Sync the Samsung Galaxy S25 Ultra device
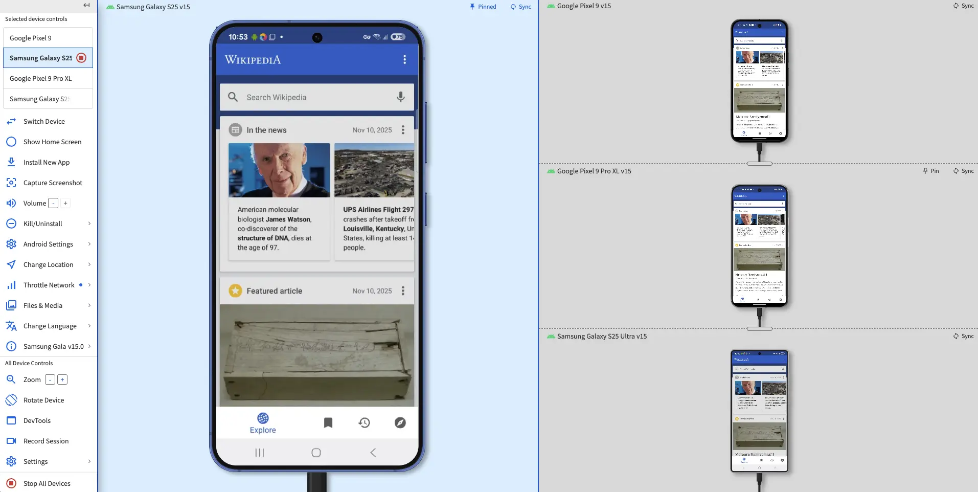 point(963,336)
